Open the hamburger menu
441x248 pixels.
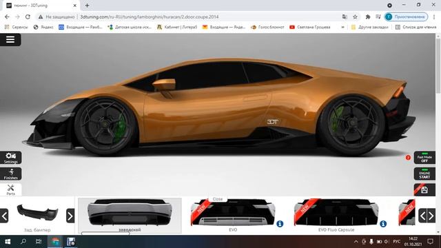click(10, 40)
